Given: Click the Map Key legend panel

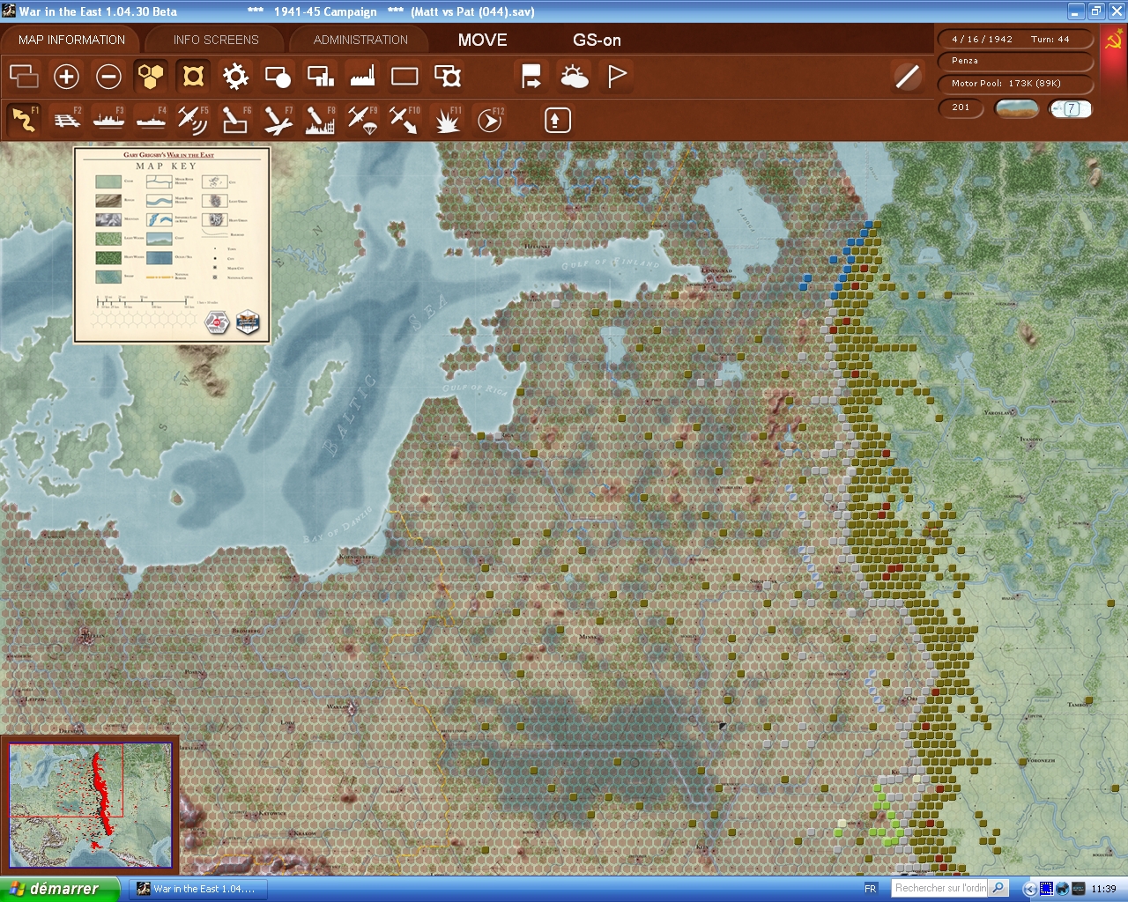Looking at the screenshot, I should pos(172,244).
